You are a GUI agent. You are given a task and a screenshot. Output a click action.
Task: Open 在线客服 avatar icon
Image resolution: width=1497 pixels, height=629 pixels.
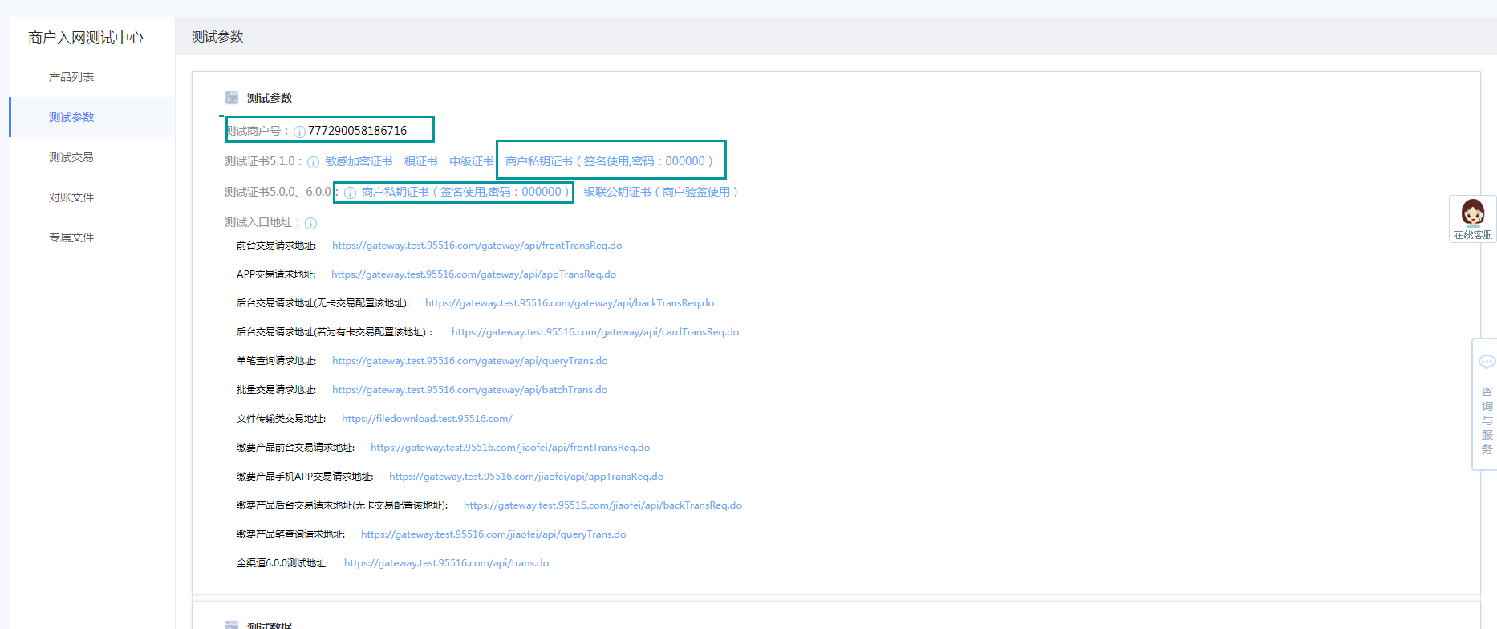(x=1472, y=213)
